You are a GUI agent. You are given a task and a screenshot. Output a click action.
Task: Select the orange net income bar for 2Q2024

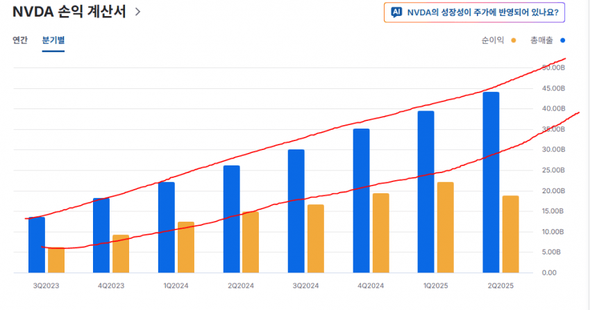[251, 242]
